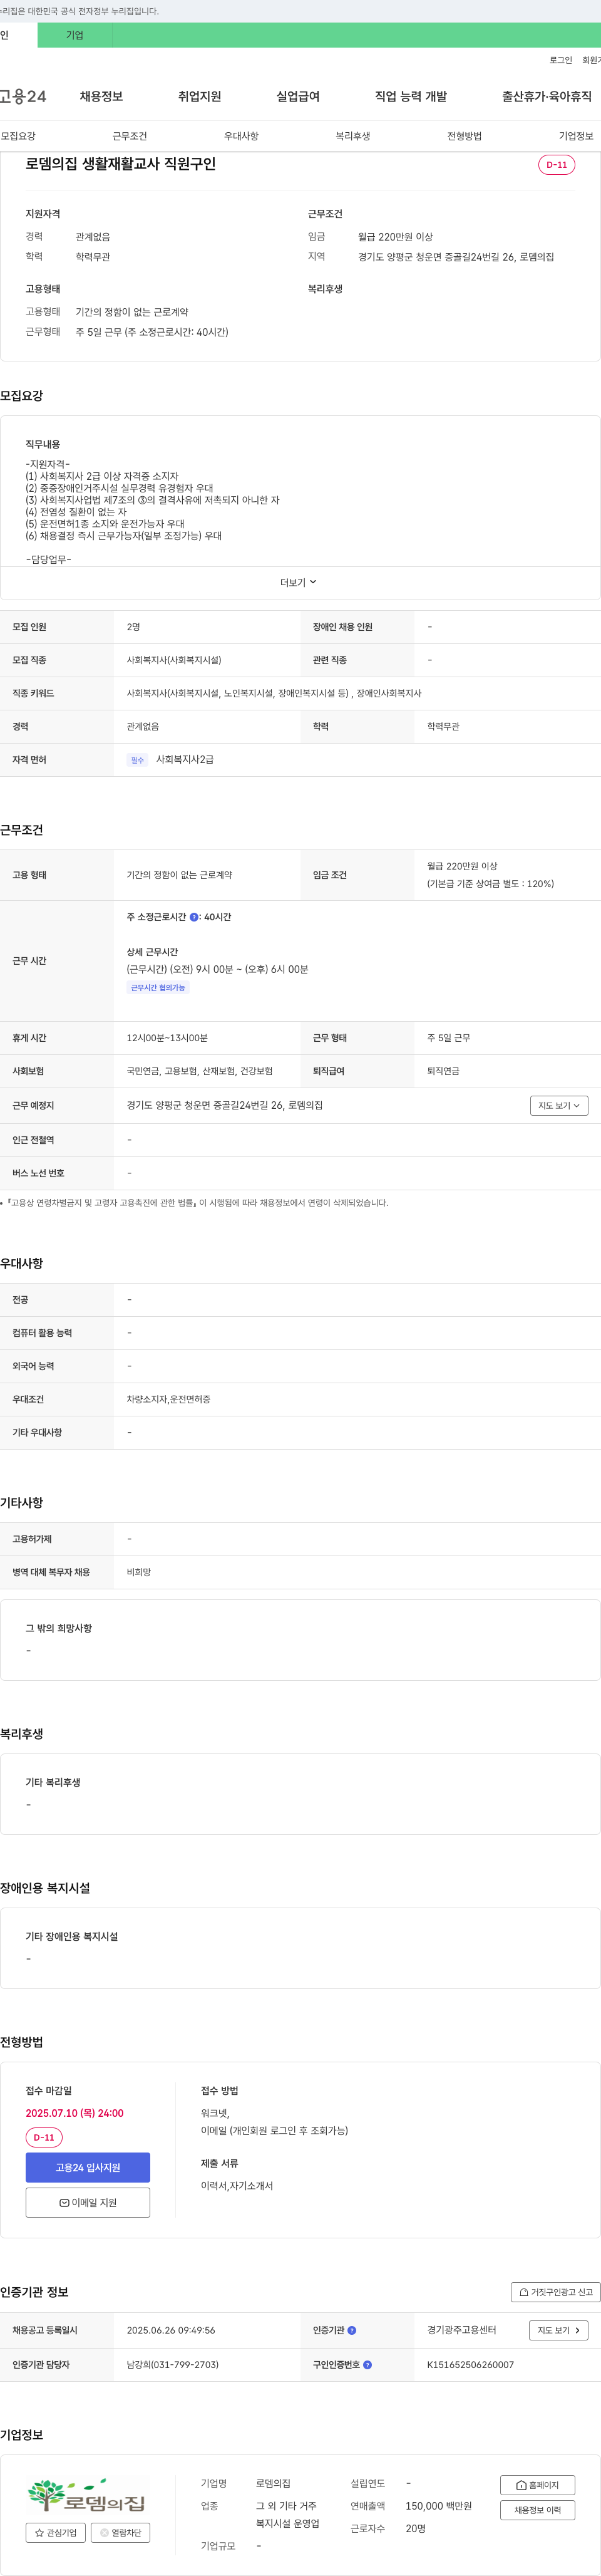
Task: Jump to the 우대사항 section tab
Action: tap(241, 136)
